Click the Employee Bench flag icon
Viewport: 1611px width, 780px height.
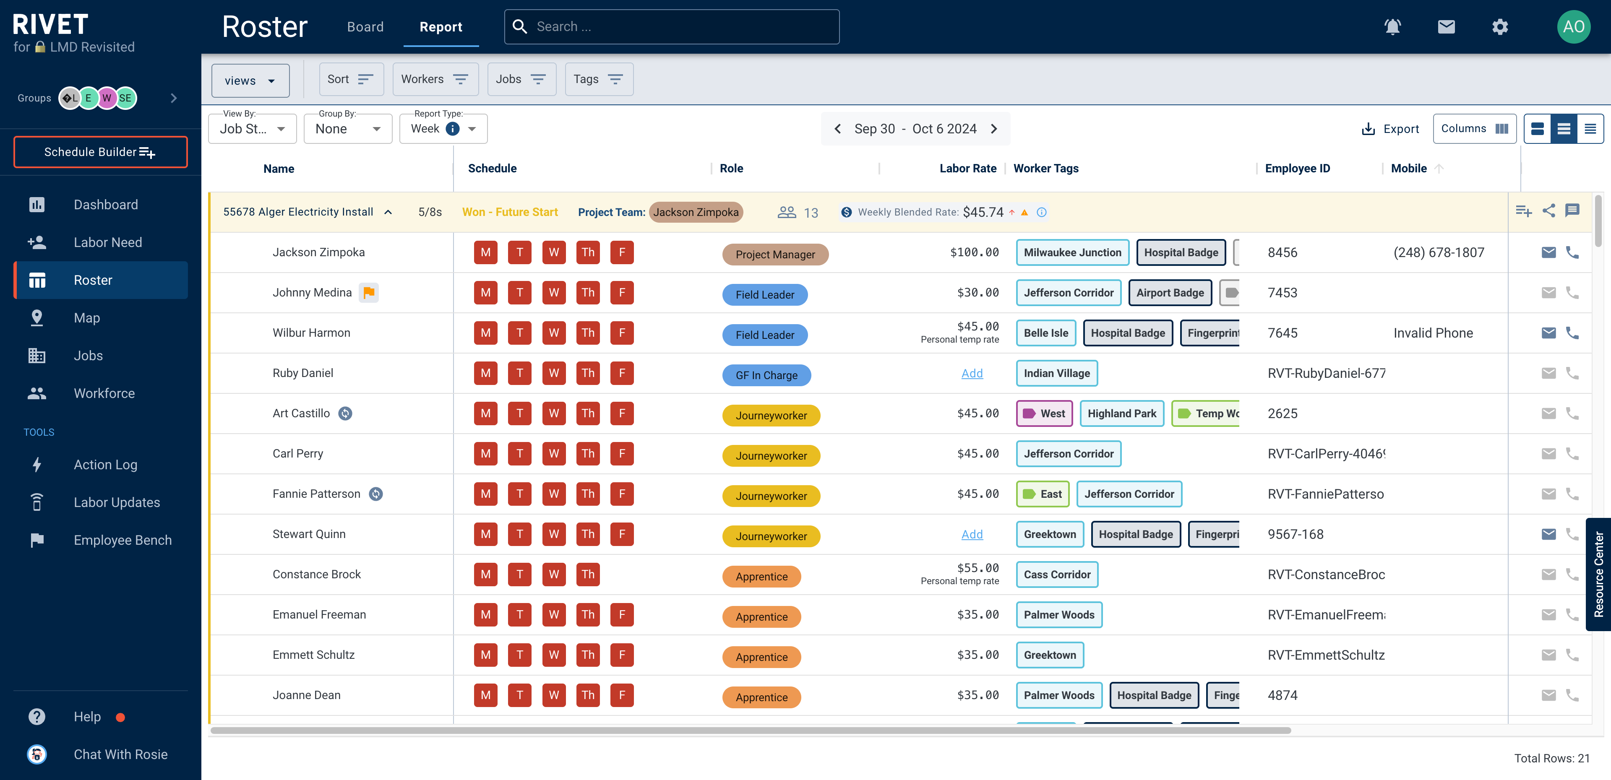coord(37,540)
